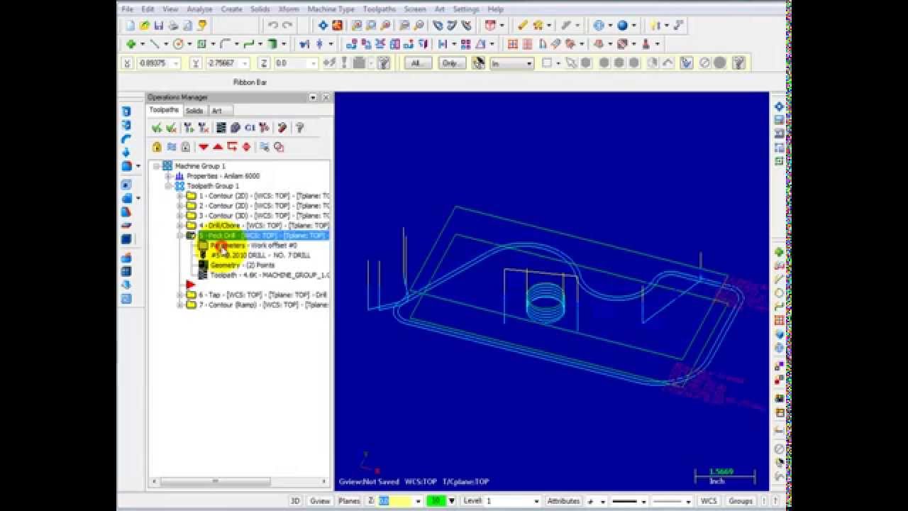Click the green system color swatch
The width and height of the screenshot is (908, 511).
pos(435,501)
